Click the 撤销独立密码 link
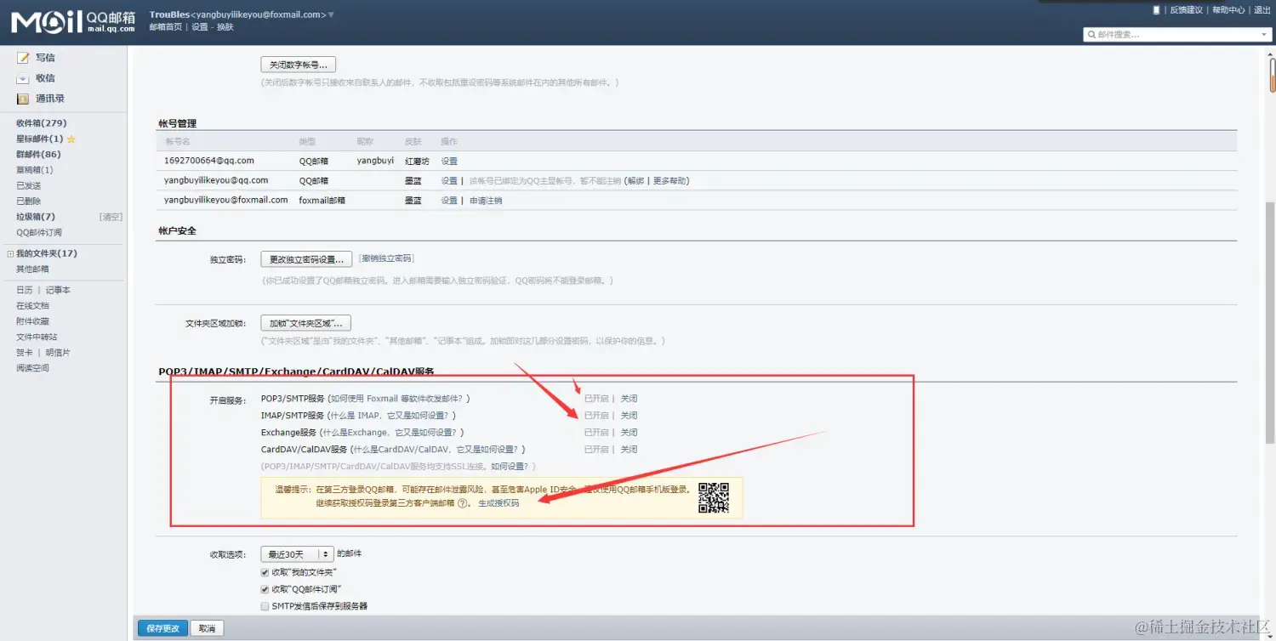 (386, 258)
